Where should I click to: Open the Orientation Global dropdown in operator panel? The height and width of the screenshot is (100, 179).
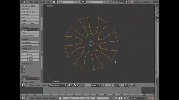[x=30, y=79]
